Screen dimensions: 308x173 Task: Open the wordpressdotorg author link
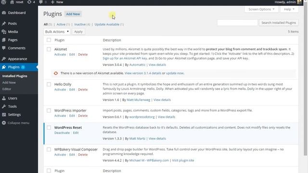pyautogui.click(x=142, y=117)
